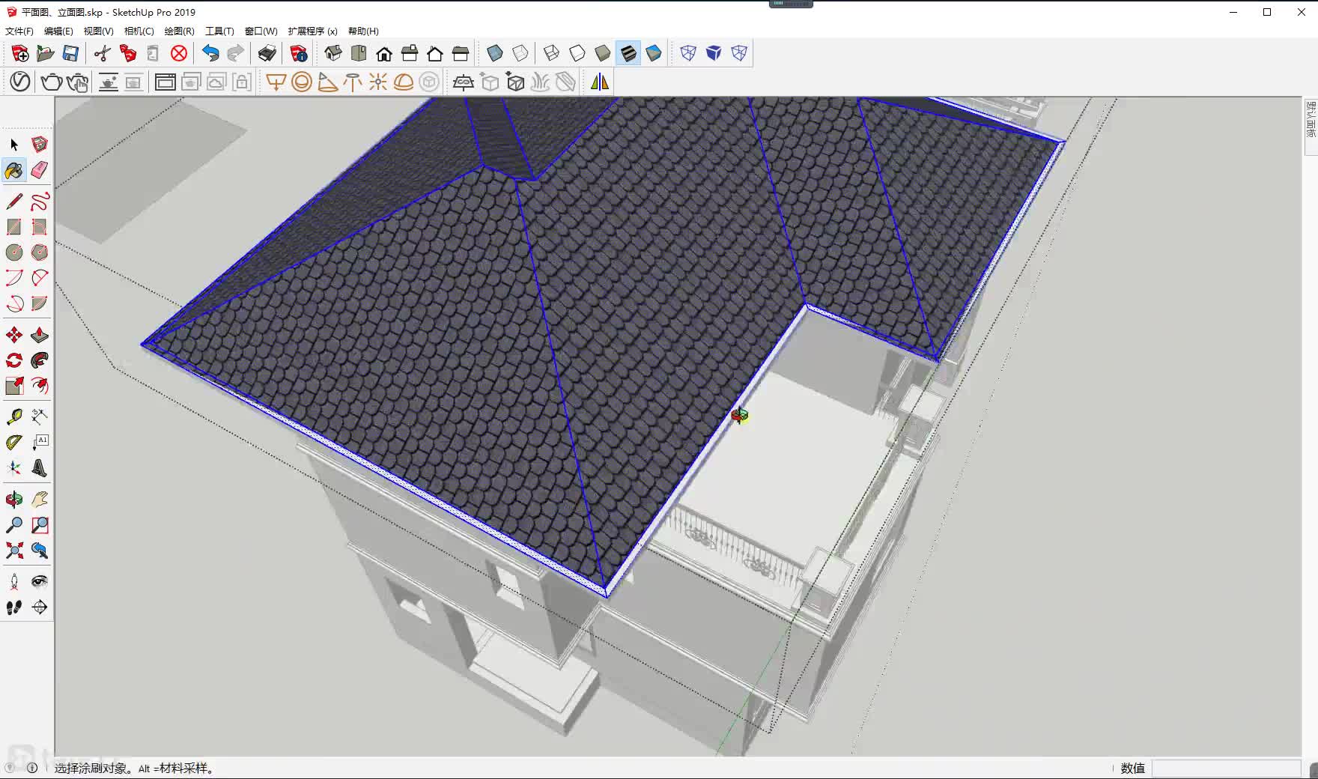Open Model Info icon
The width and height of the screenshot is (1318, 779).
point(299,53)
